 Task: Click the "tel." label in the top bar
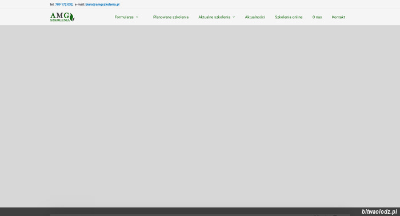point(52,5)
